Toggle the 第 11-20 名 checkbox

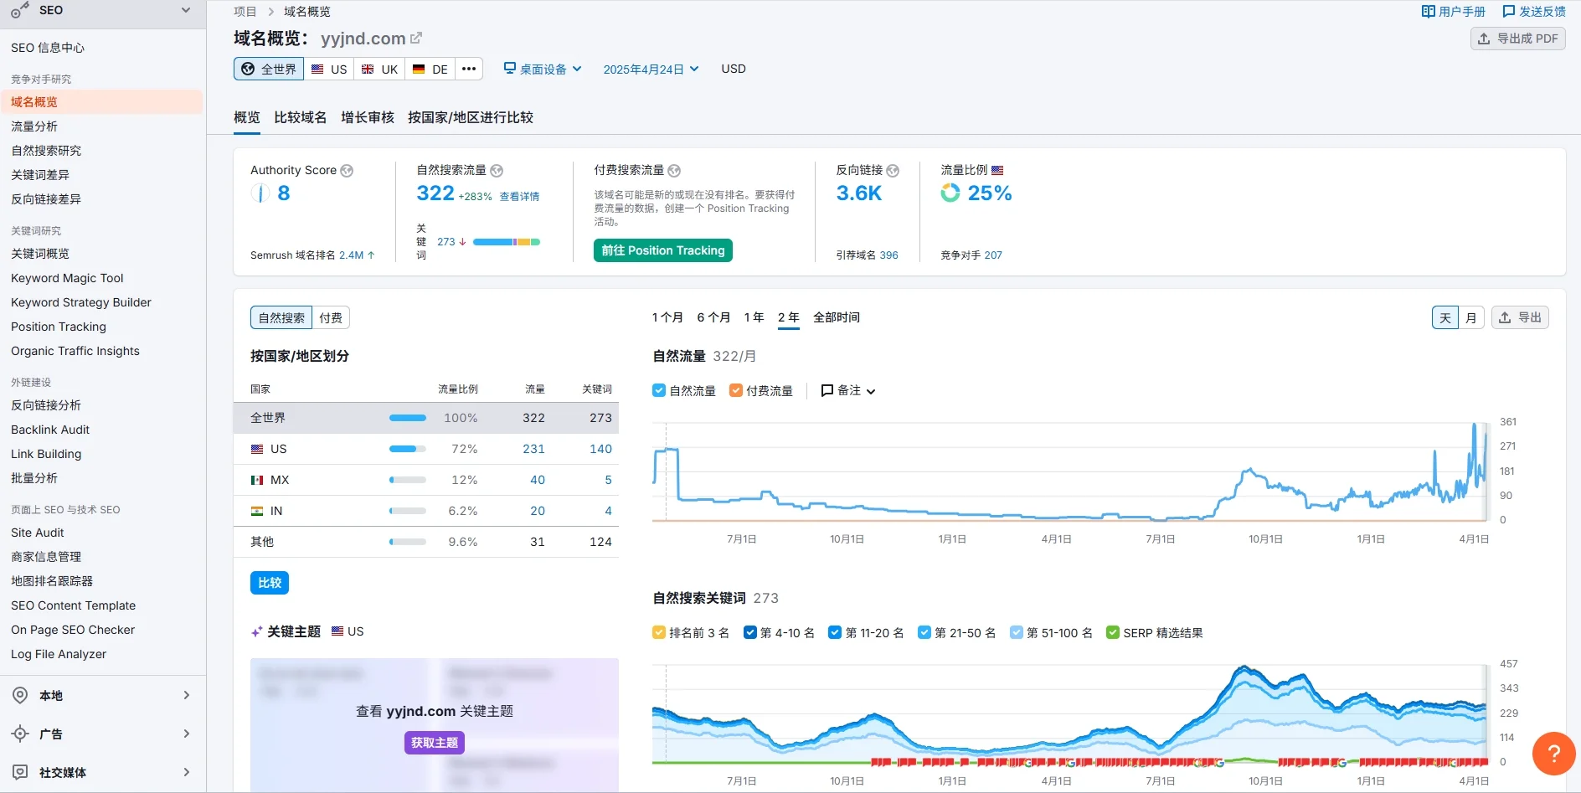(x=835, y=632)
